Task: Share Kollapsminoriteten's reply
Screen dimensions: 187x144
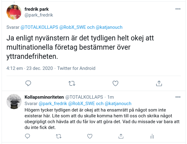Action: pos(121,136)
